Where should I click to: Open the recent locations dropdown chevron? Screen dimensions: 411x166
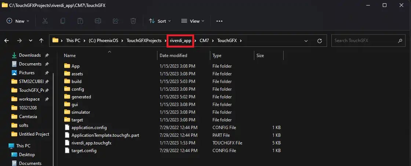30,41
